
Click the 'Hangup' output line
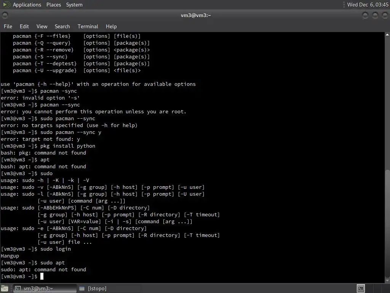pyautogui.click(x=10, y=256)
